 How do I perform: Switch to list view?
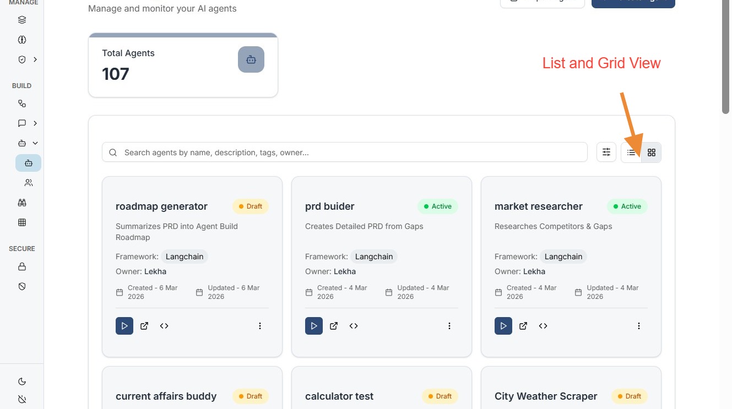pyautogui.click(x=631, y=152)
